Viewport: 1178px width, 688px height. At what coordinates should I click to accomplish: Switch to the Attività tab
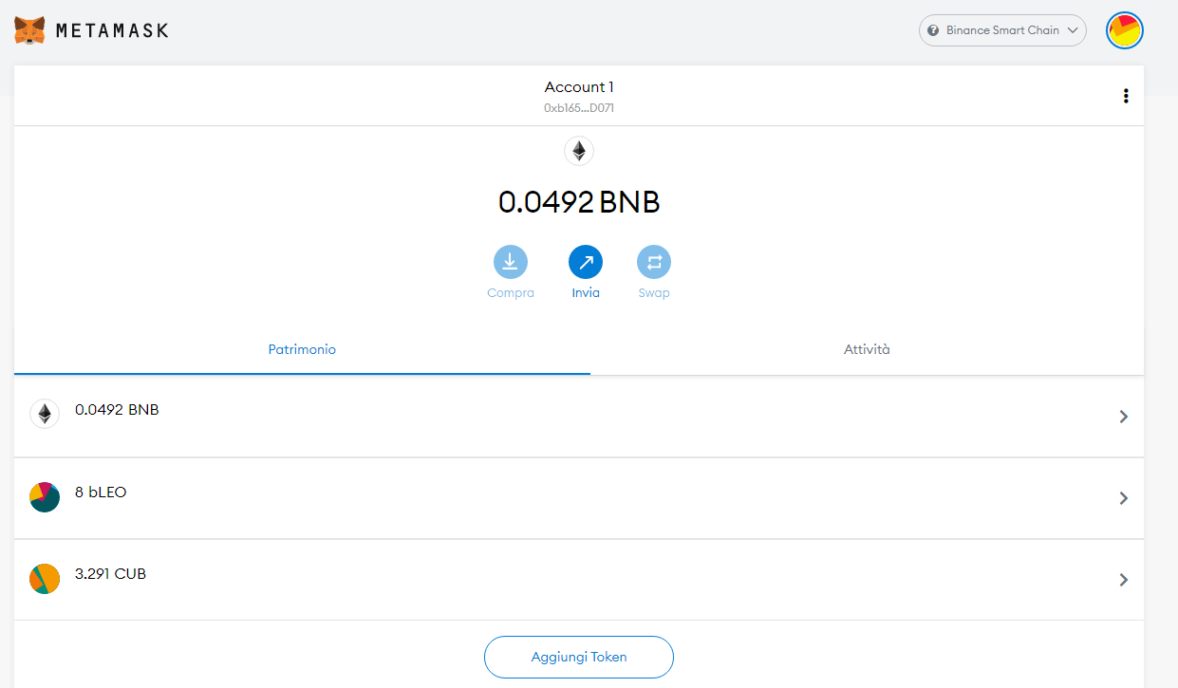867,349
